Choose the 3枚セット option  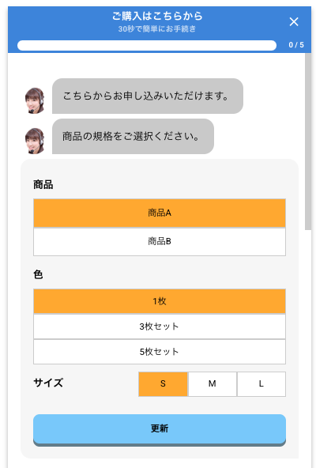(160, 326)
